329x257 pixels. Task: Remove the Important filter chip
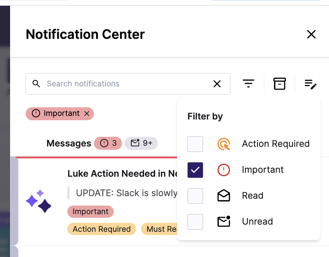87,113
